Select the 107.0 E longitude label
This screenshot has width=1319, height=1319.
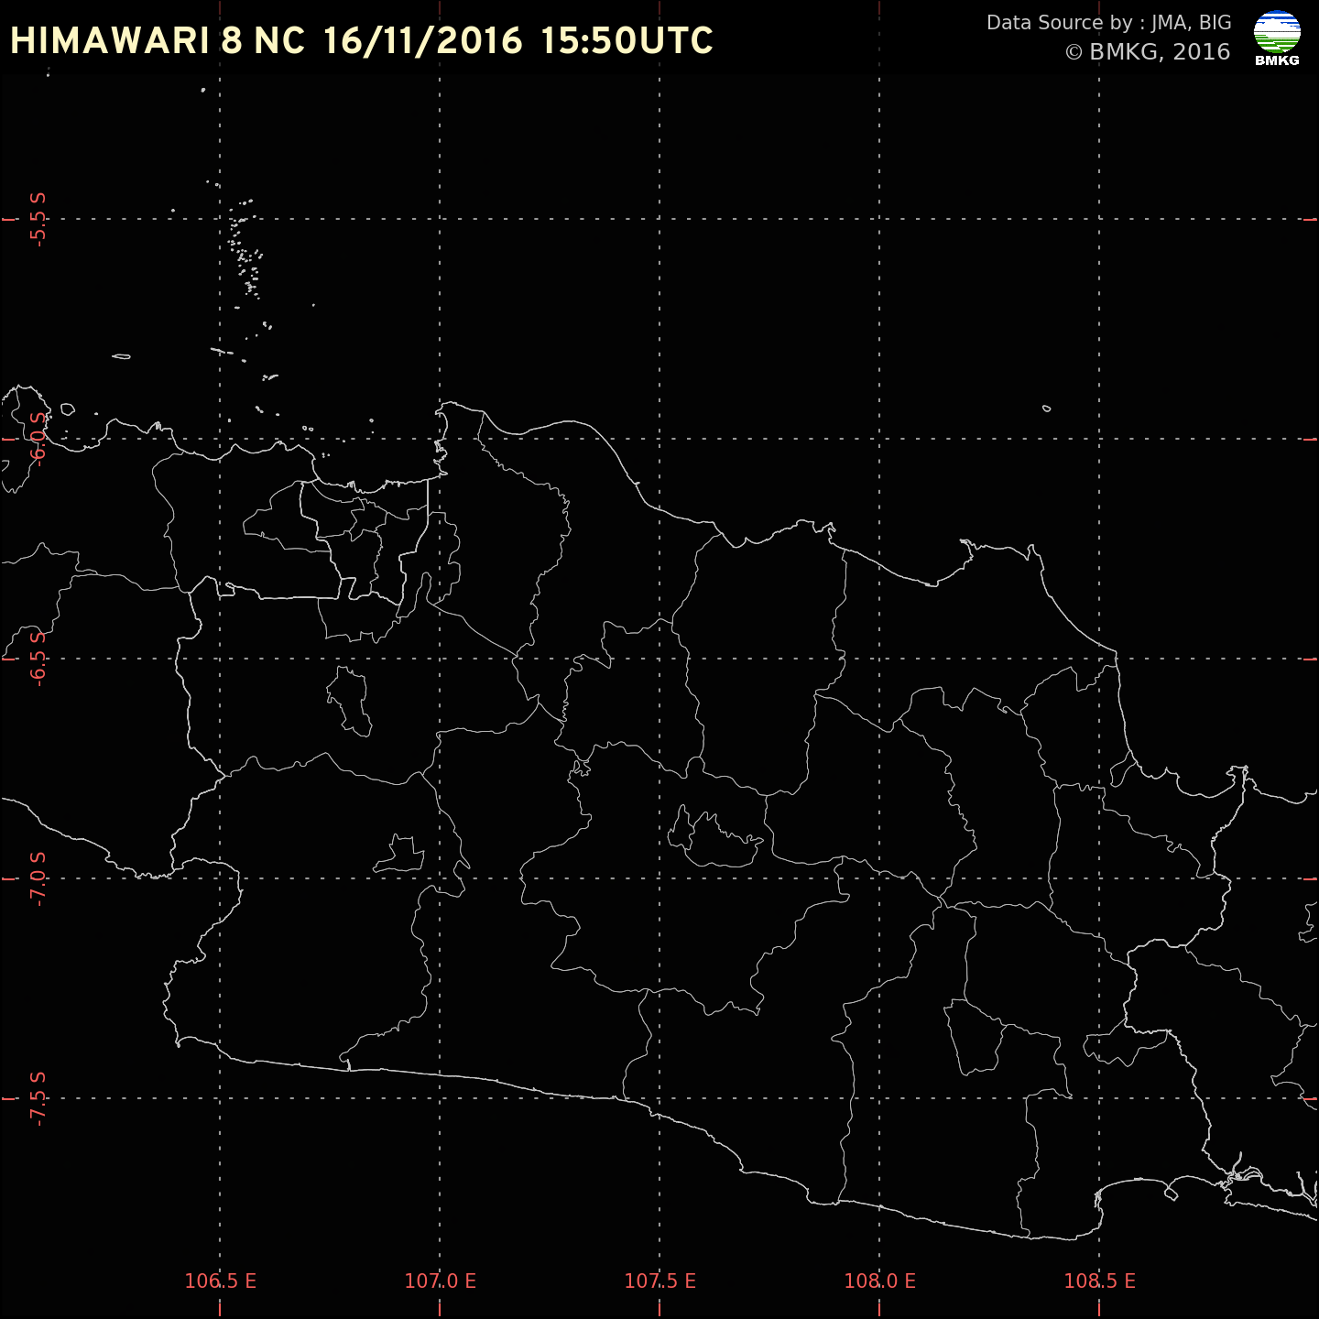(440, 1281)
